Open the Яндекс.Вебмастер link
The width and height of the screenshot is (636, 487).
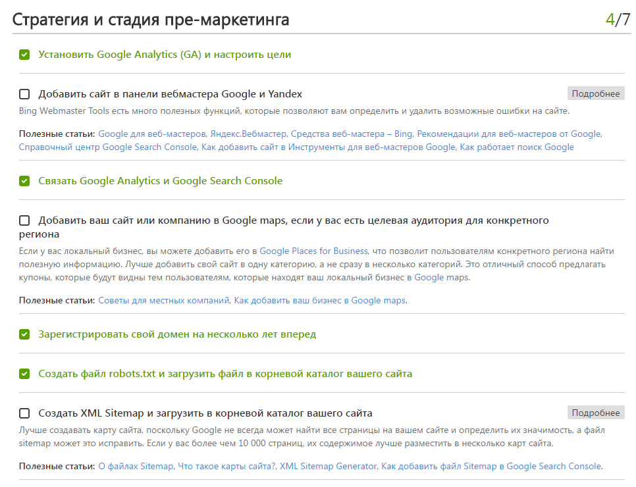(x=248, y=134)
